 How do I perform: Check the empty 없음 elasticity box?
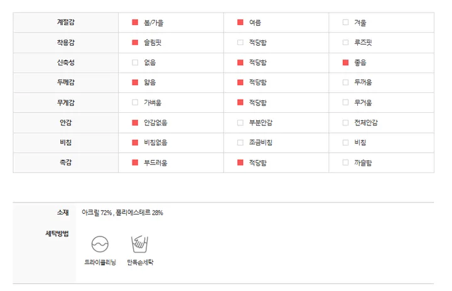point(135,62)
